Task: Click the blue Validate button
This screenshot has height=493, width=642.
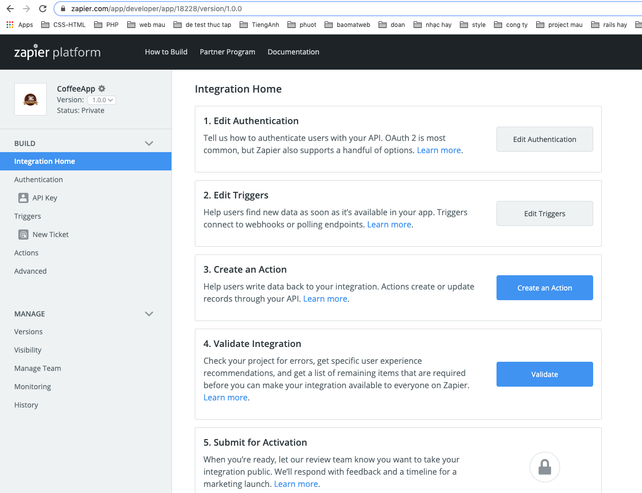Action: click(544, 374)
